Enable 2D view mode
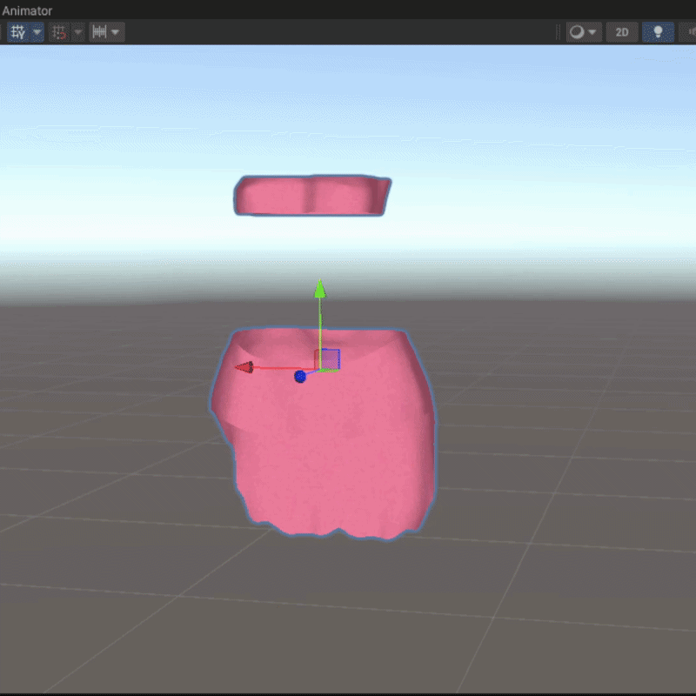Screen dimensions: 696x696 622,32
